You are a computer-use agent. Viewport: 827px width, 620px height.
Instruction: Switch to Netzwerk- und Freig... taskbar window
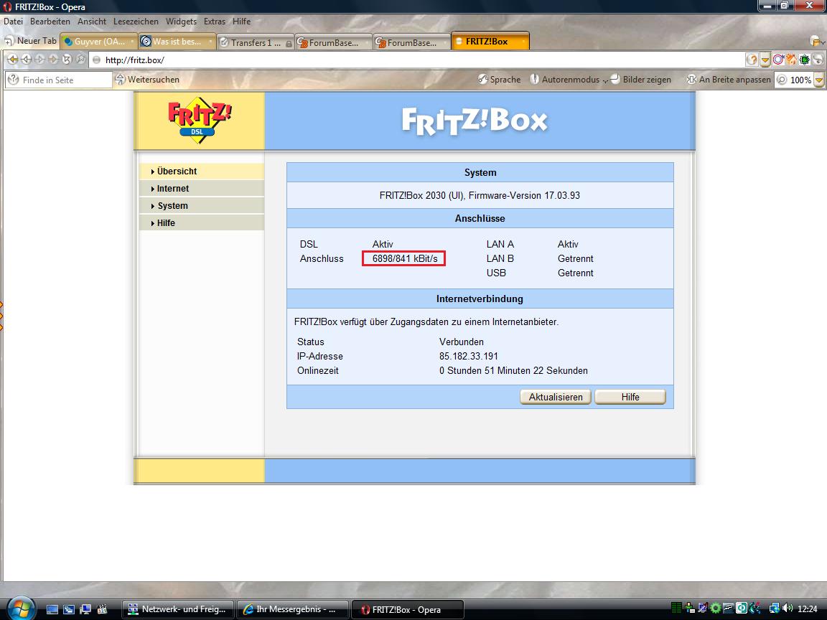coord(178,609)
